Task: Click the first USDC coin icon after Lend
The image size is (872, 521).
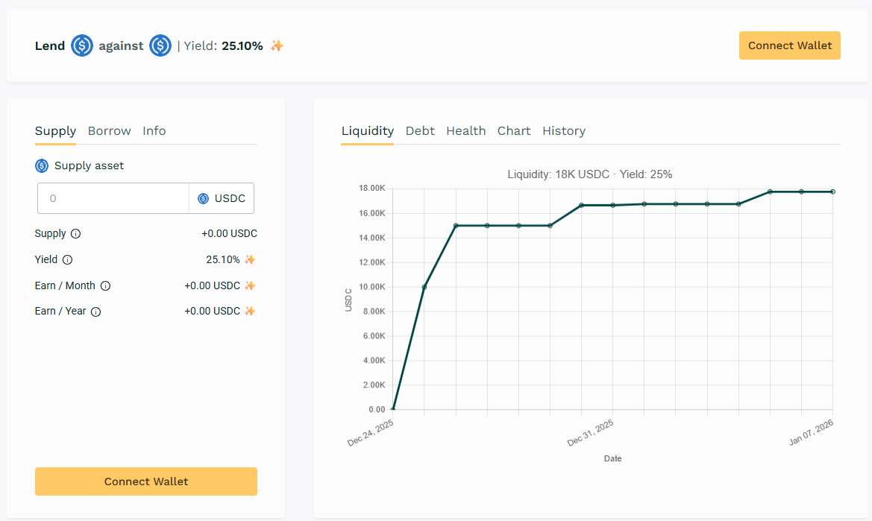Action: (x=82, y=46)
